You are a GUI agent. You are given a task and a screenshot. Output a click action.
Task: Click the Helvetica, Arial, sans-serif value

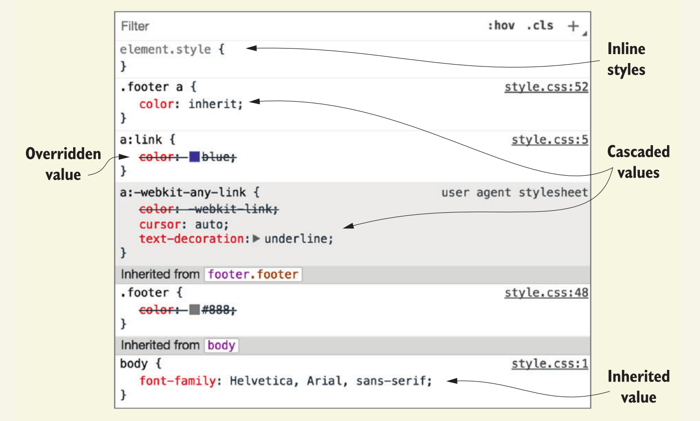click(x=326, y=381)
